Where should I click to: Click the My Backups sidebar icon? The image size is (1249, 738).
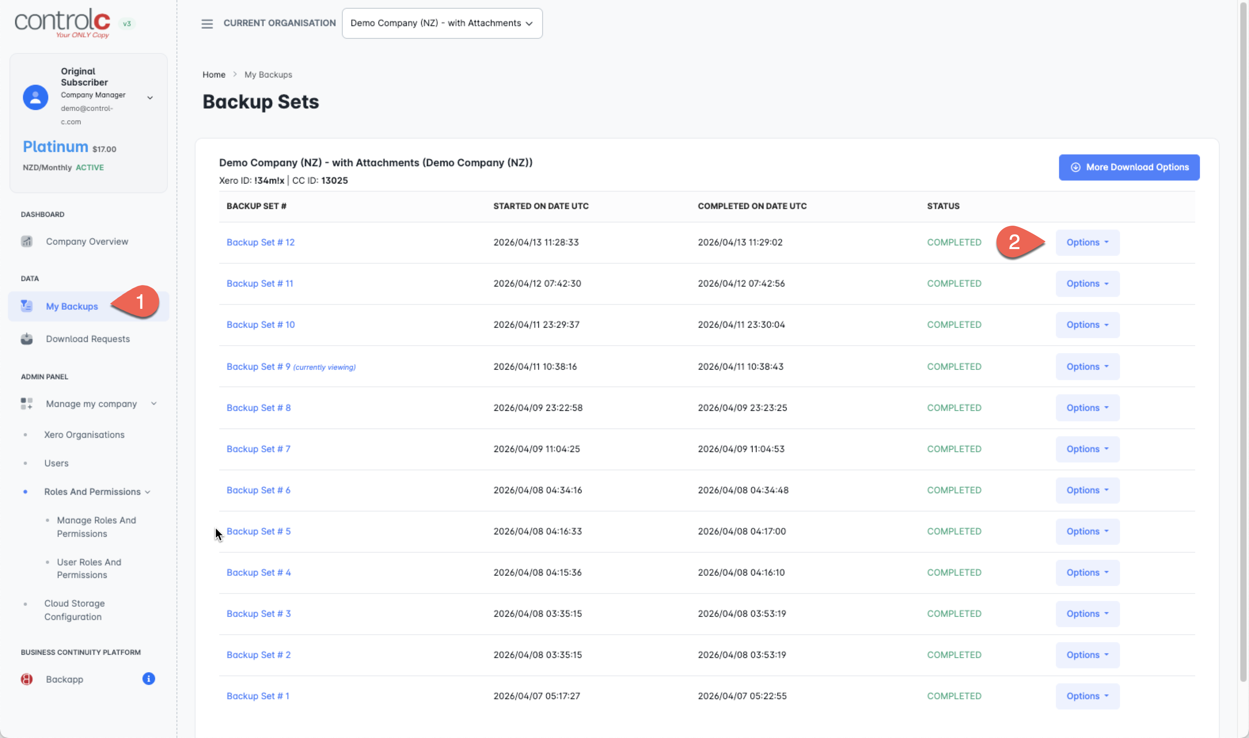click(27, 306)
